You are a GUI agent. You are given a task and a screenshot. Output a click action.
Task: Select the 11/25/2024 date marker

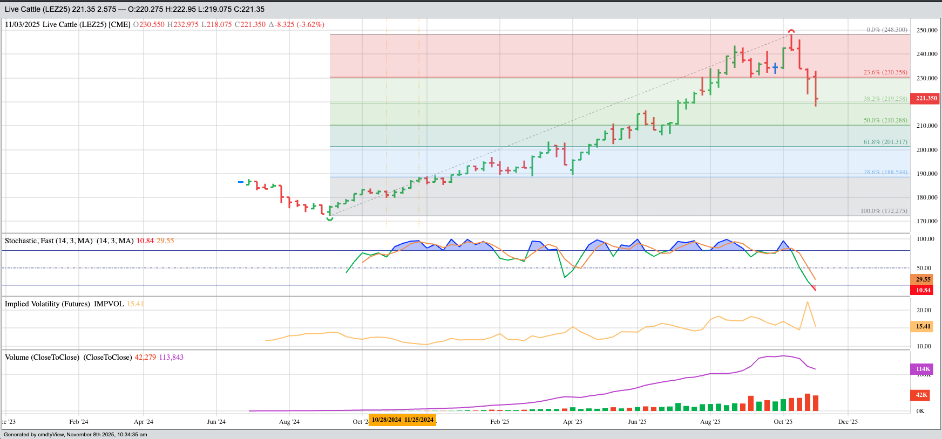click(419, 420)
